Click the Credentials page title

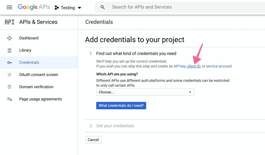99,22
